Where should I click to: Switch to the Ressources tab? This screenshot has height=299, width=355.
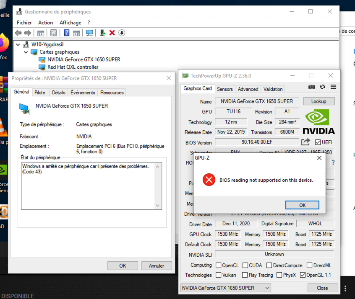112,93
